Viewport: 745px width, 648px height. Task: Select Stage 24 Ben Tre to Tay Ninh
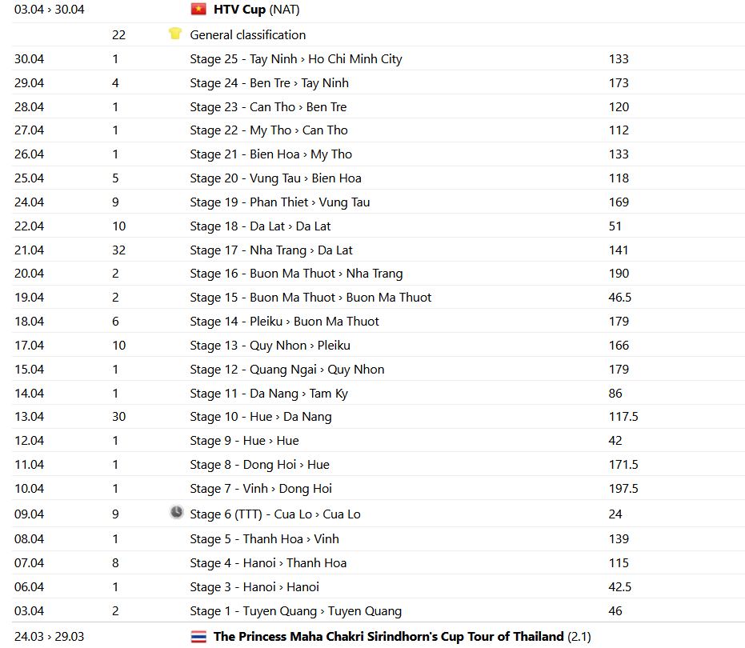[269, 83]
